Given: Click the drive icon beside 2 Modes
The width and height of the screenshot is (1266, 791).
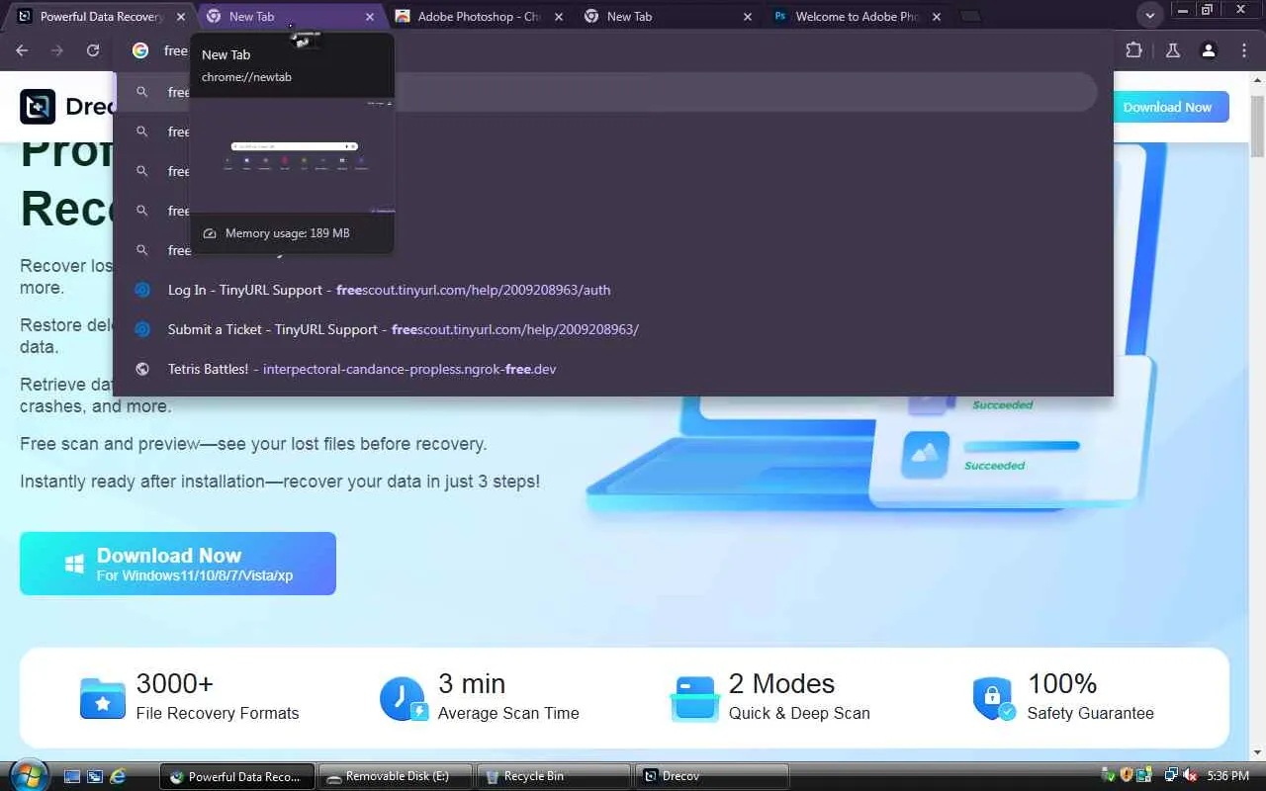Looking at the screenshot, I should click(x=694, y=698).
